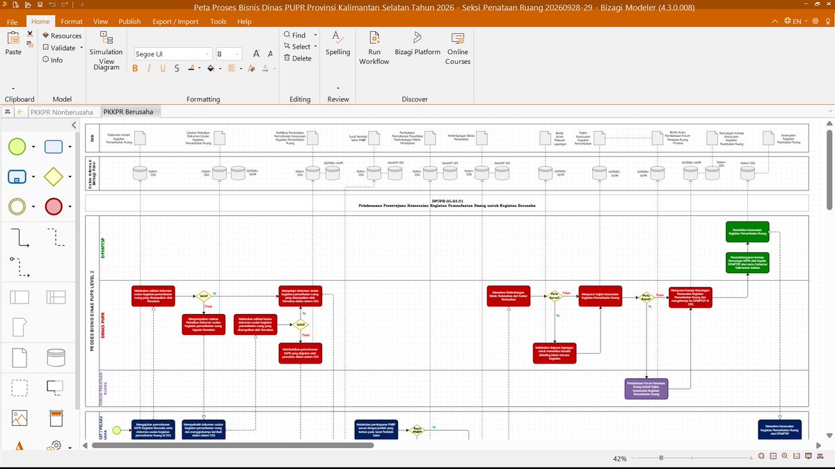Select the Sub-Process shape in palette

pos(17,176)
